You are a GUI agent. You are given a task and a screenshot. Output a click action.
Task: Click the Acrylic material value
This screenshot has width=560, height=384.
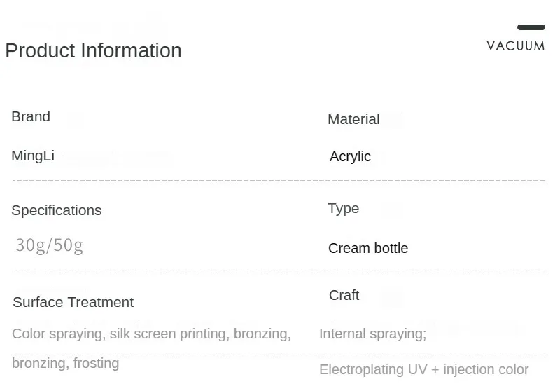(x=350, y=156)
